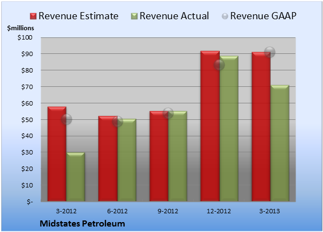
Task: Select the green actual bar for 6-2012
Action: coord(127,160)
